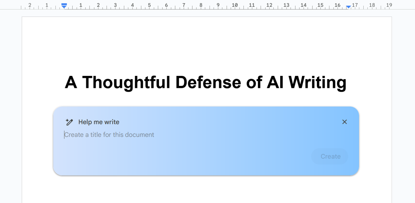
Task: Close the Help me write panel
Action: tap(344, 122)
